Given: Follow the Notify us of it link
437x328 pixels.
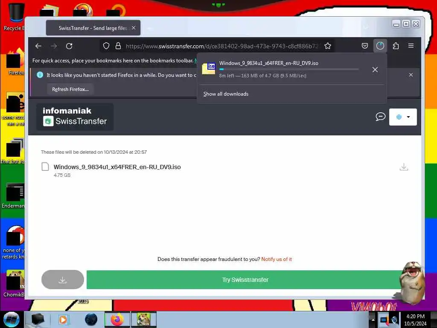Looking at the screenshot, I should click(277, 259).
